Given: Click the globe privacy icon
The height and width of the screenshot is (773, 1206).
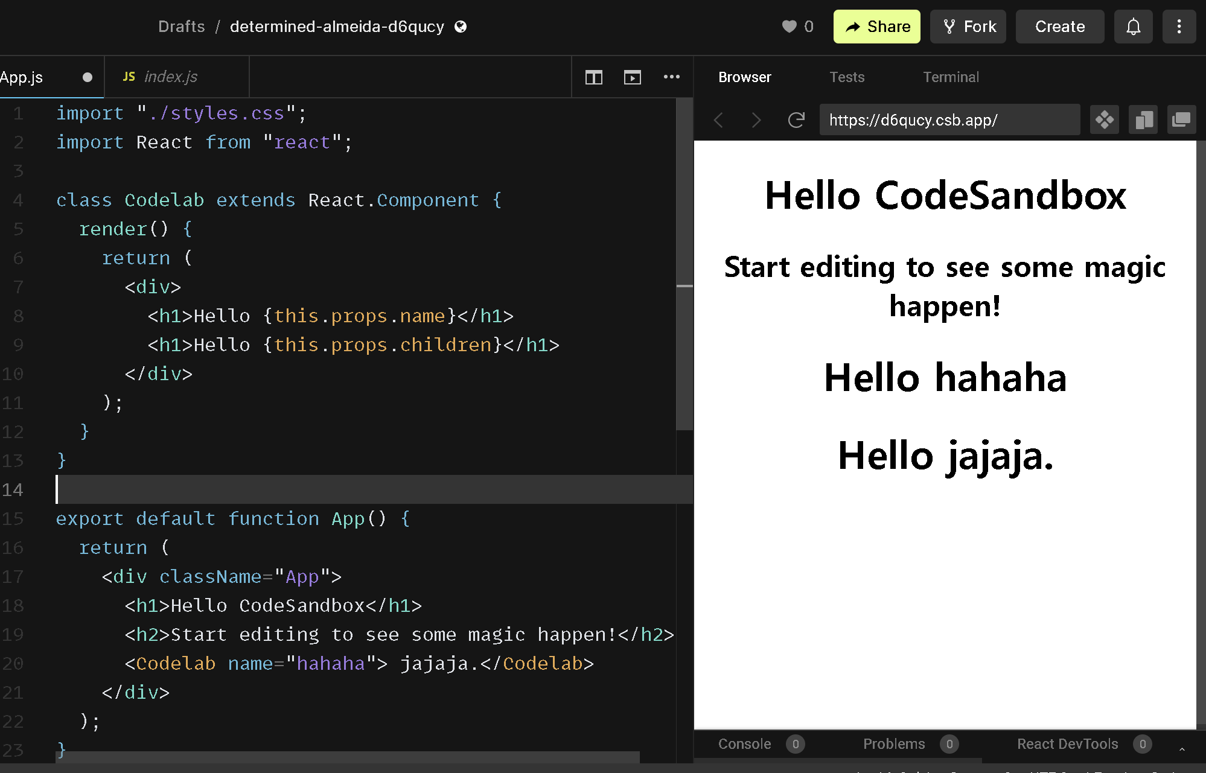Looking at the screenshot, I should (x=461, y=27).
